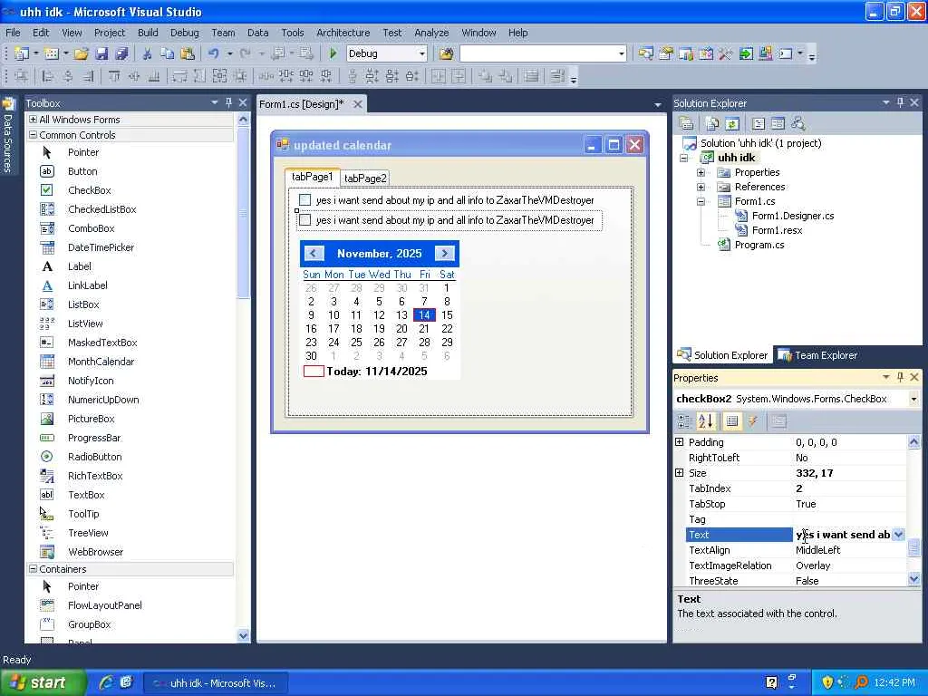Expand Properties node in Solution Explorer
Screen dimensions: 928x696
pos(701,173)
